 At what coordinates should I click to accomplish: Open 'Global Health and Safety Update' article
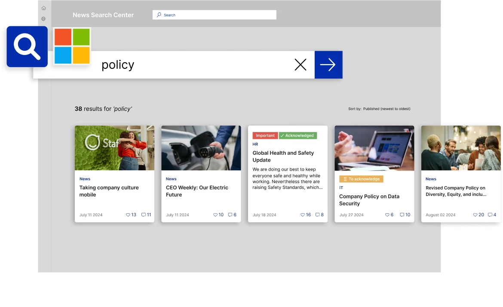283,156
